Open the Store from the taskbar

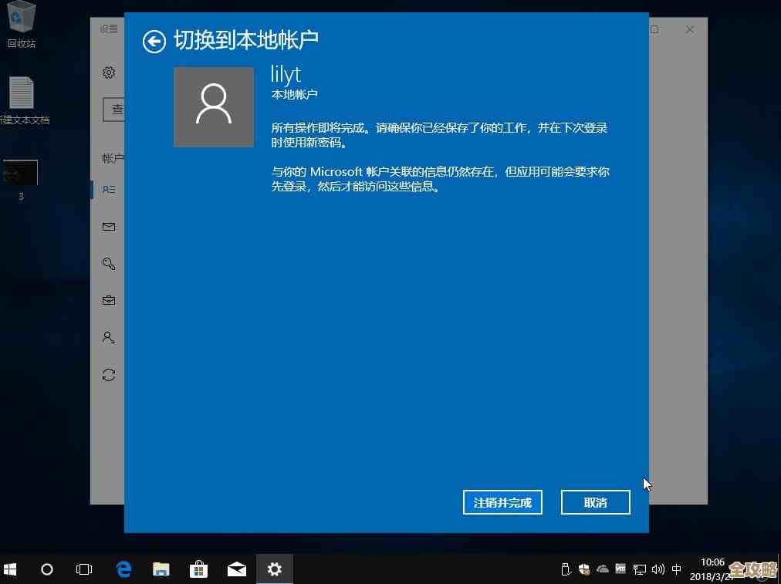(198, 569)
